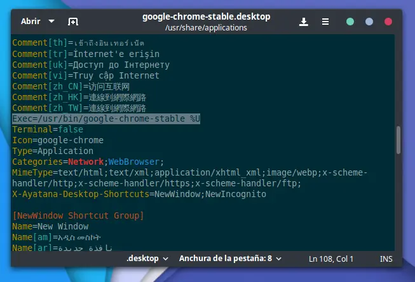Click the vertical scrollbar handle
This screenshot has width=415, height=282.
click(x=398, y=140)
